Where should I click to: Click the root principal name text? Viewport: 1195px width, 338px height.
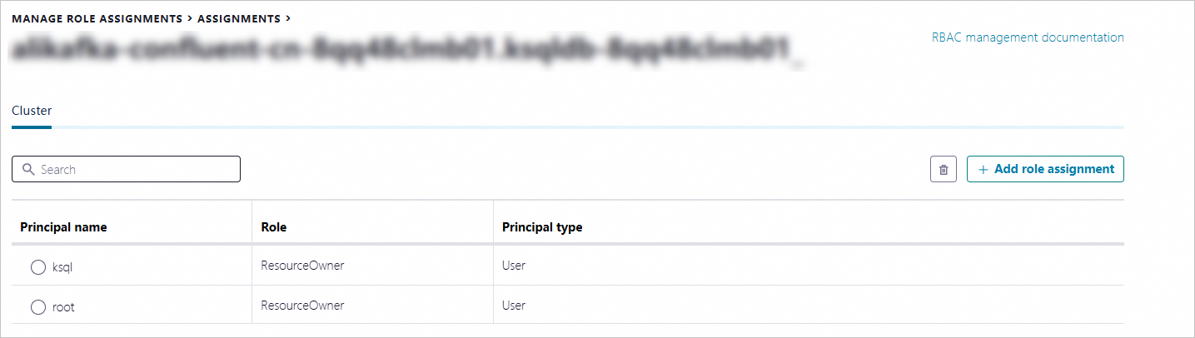click(63, 307)
